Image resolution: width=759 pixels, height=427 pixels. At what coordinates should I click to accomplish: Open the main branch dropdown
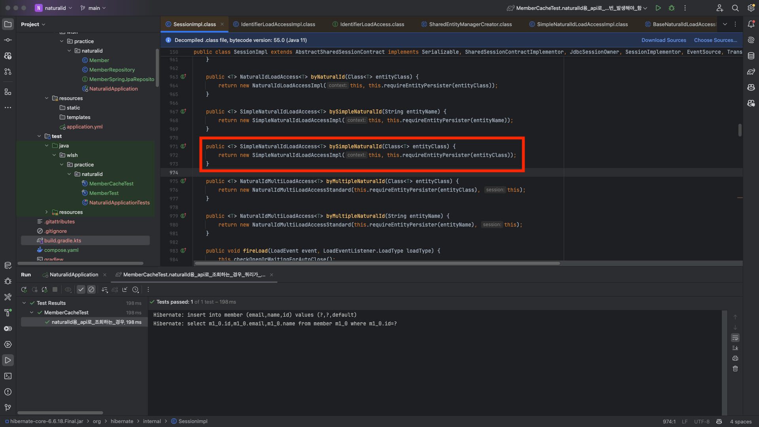click(94, 8)
